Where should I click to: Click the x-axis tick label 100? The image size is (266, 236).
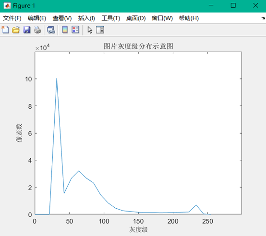point(104,221)
